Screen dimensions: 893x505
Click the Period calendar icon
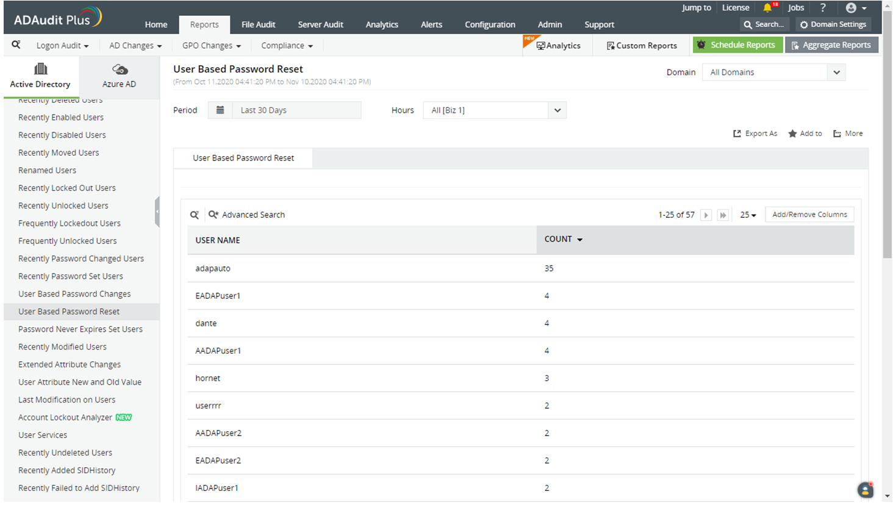tap(220, 110)
